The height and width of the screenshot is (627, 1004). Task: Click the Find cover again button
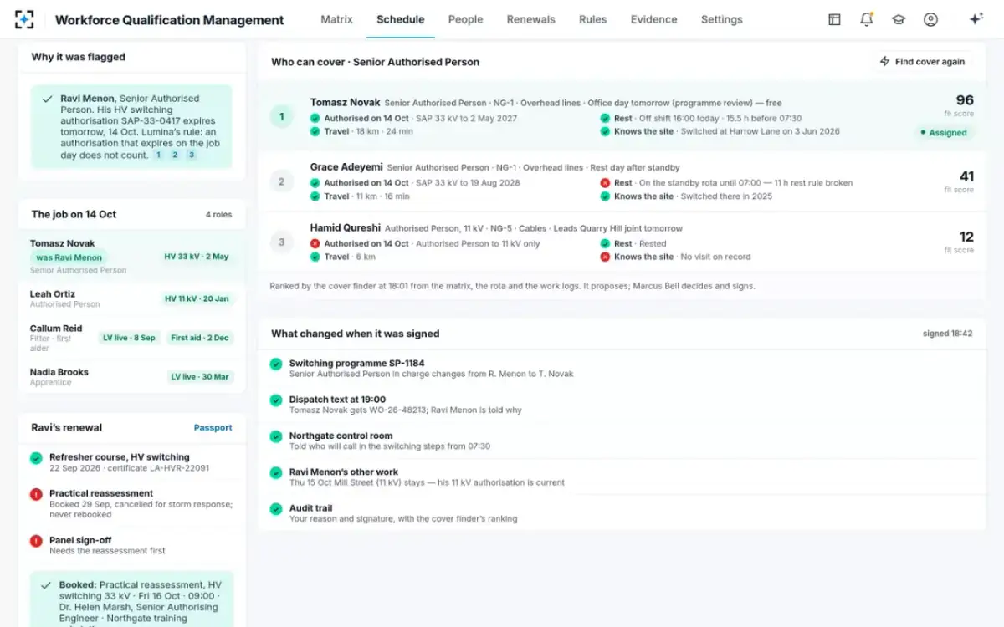(922, 62)
